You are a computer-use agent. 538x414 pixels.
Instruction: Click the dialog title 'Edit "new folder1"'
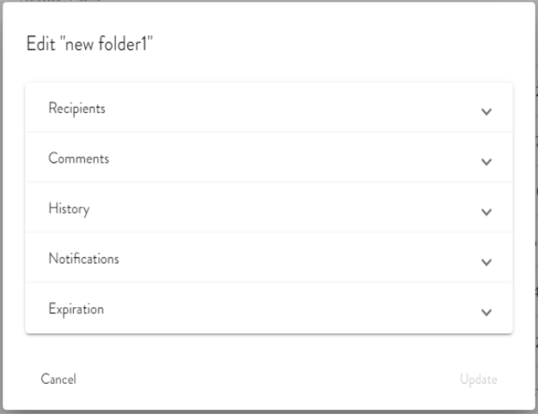point(90,45)
